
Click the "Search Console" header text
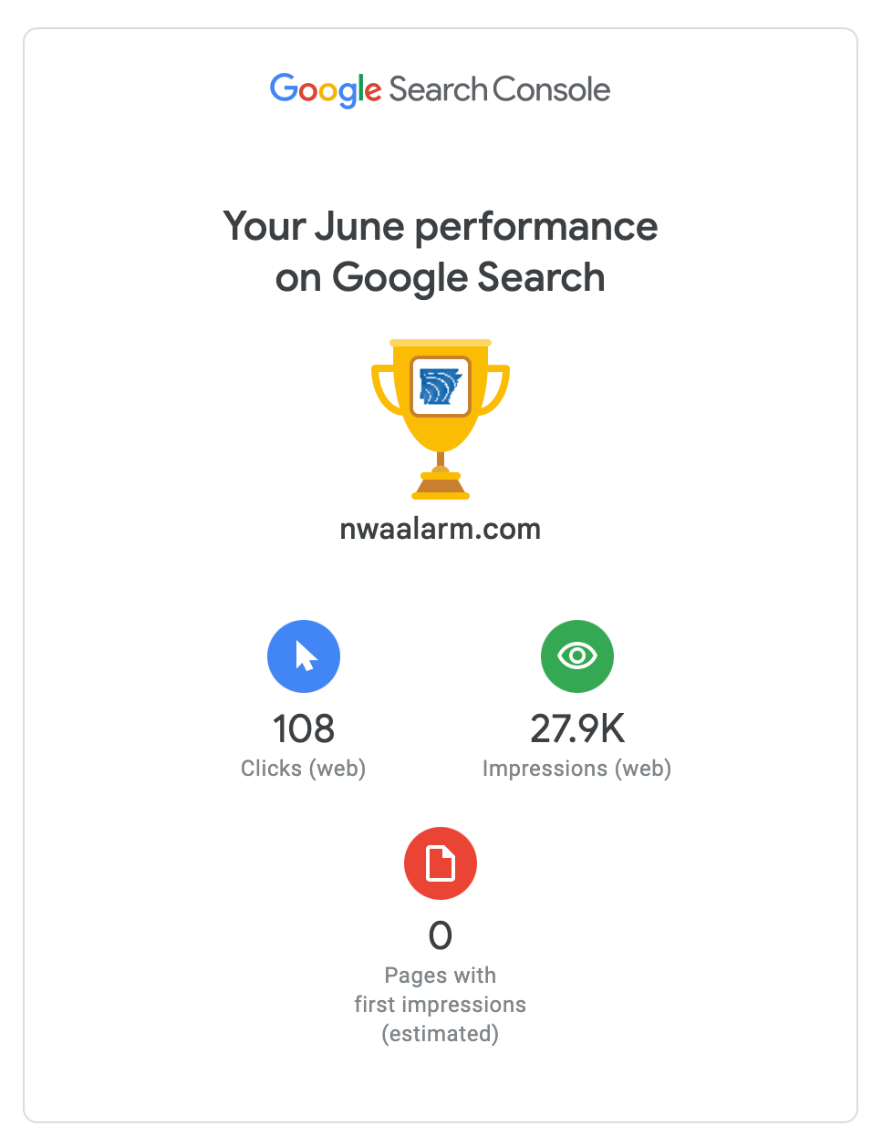pyautogui.click(x=500, y=89)
